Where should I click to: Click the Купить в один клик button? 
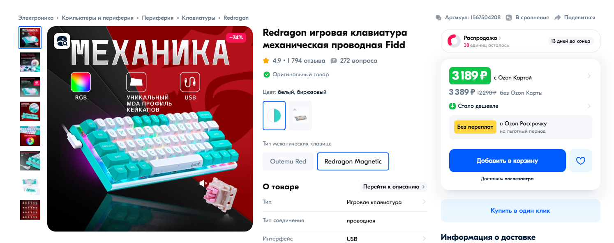point(520,211)
